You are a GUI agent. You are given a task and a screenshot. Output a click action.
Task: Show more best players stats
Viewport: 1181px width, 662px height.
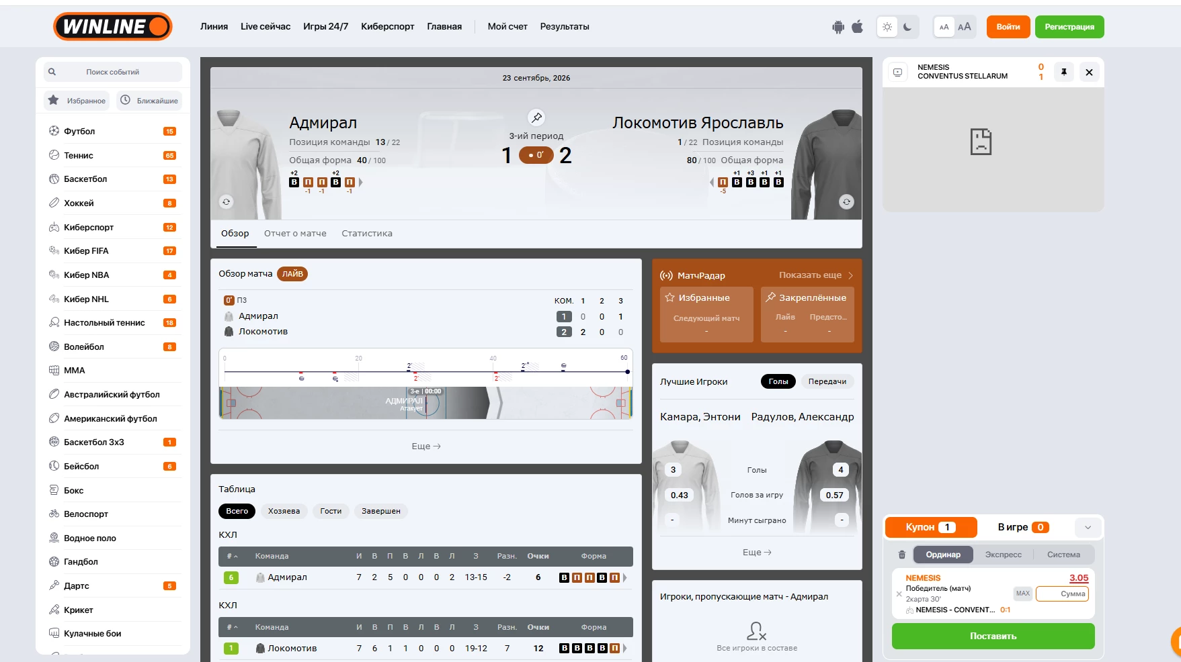click(757, 553)
